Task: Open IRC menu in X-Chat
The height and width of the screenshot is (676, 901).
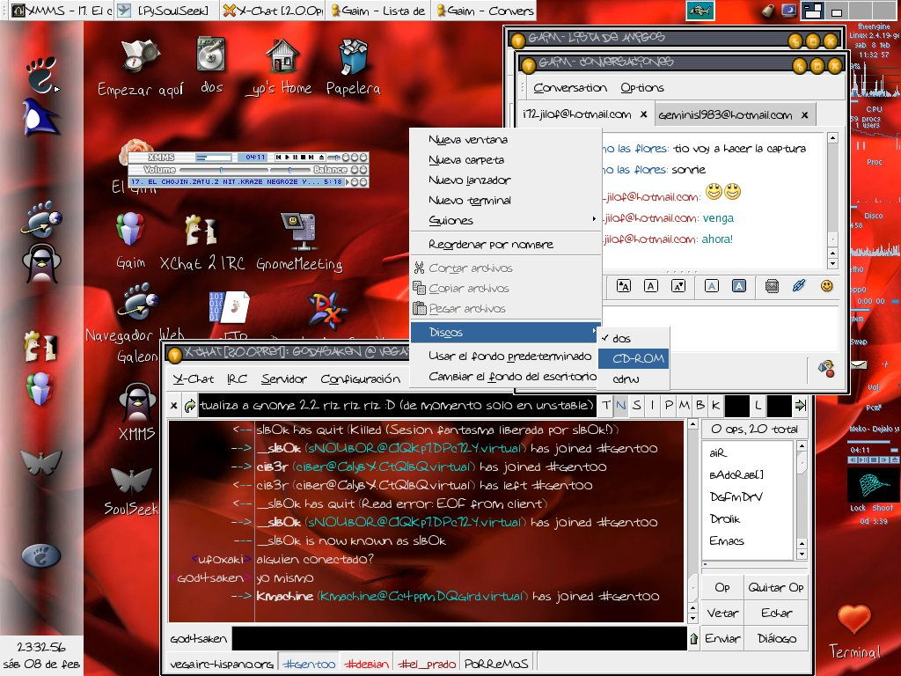Action: pos(237,378)
